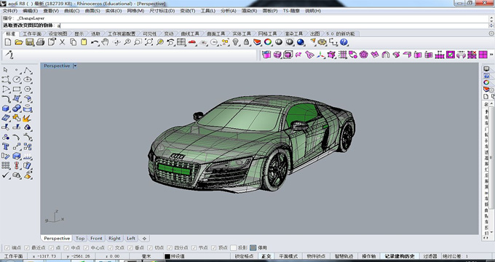495x262 pixels.
Task: Click the Save floppy disk icon
Action: [x=30, y=42]
